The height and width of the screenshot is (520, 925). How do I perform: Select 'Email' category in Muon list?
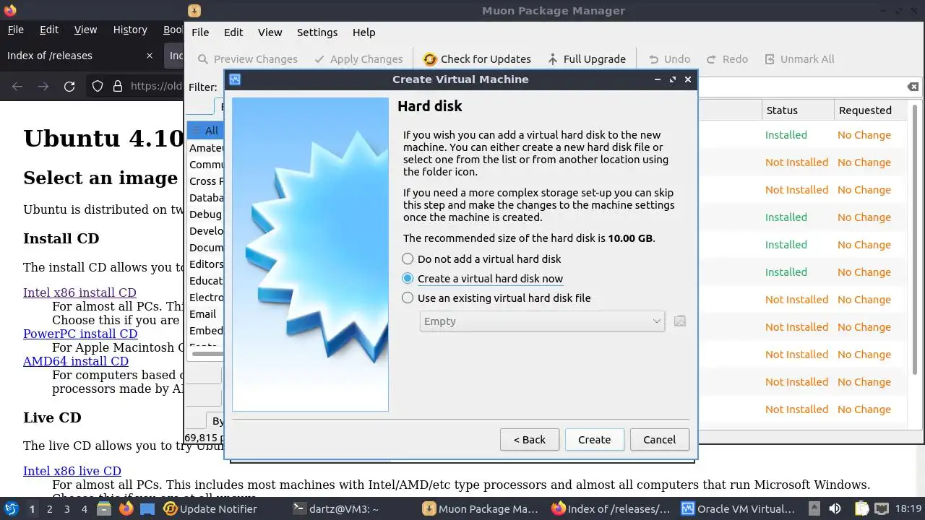(x=203, y=314)
